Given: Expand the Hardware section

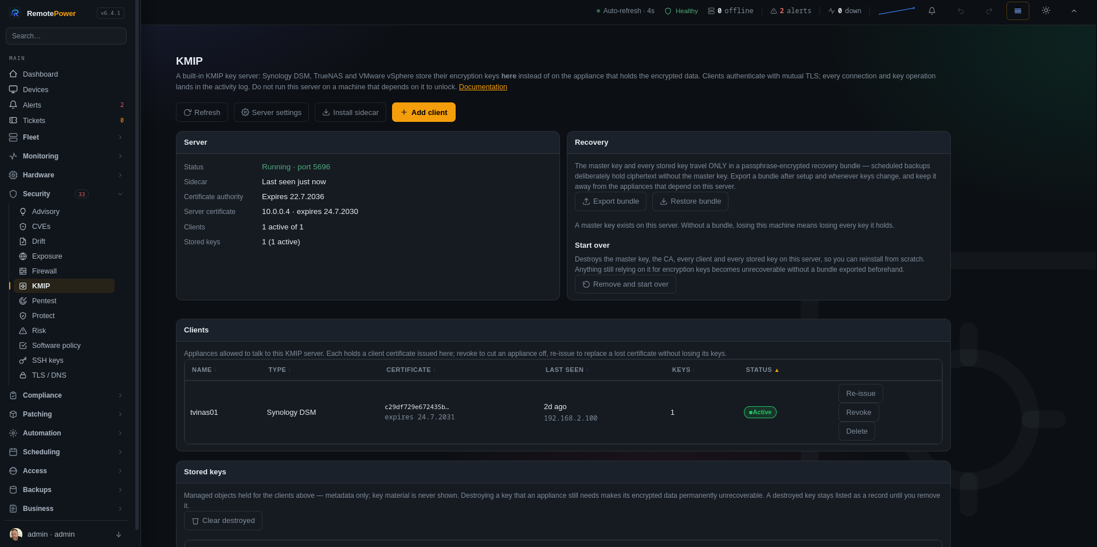Looking at the screenshot, I should [x=66, y=175].
